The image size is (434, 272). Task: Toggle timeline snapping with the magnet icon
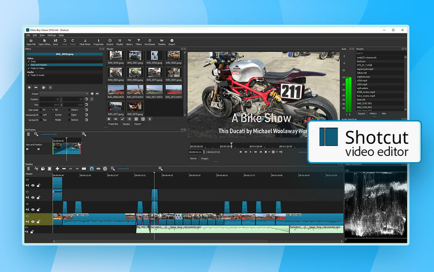tap(92, 168)
